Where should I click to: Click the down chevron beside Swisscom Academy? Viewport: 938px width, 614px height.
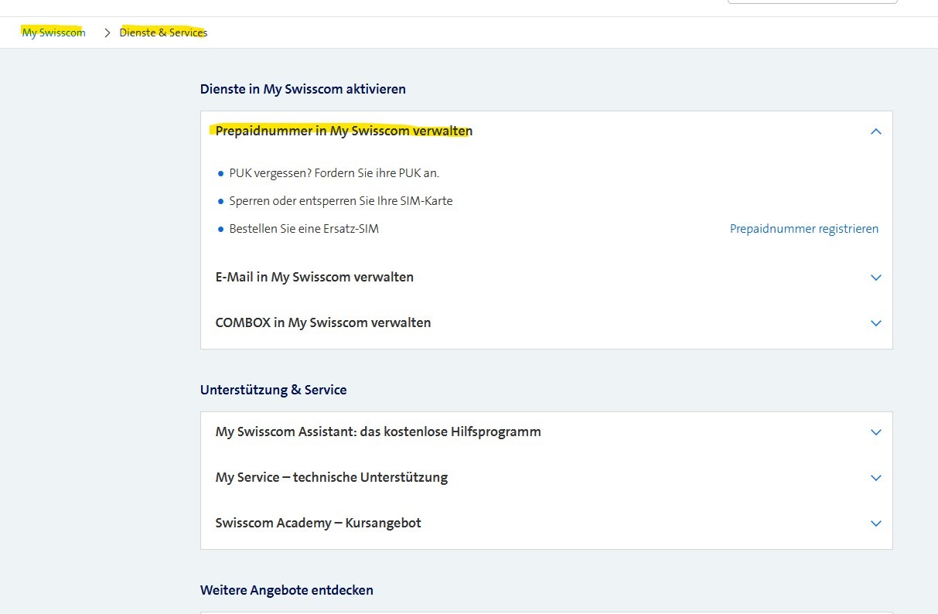click(x=875, y=523)
